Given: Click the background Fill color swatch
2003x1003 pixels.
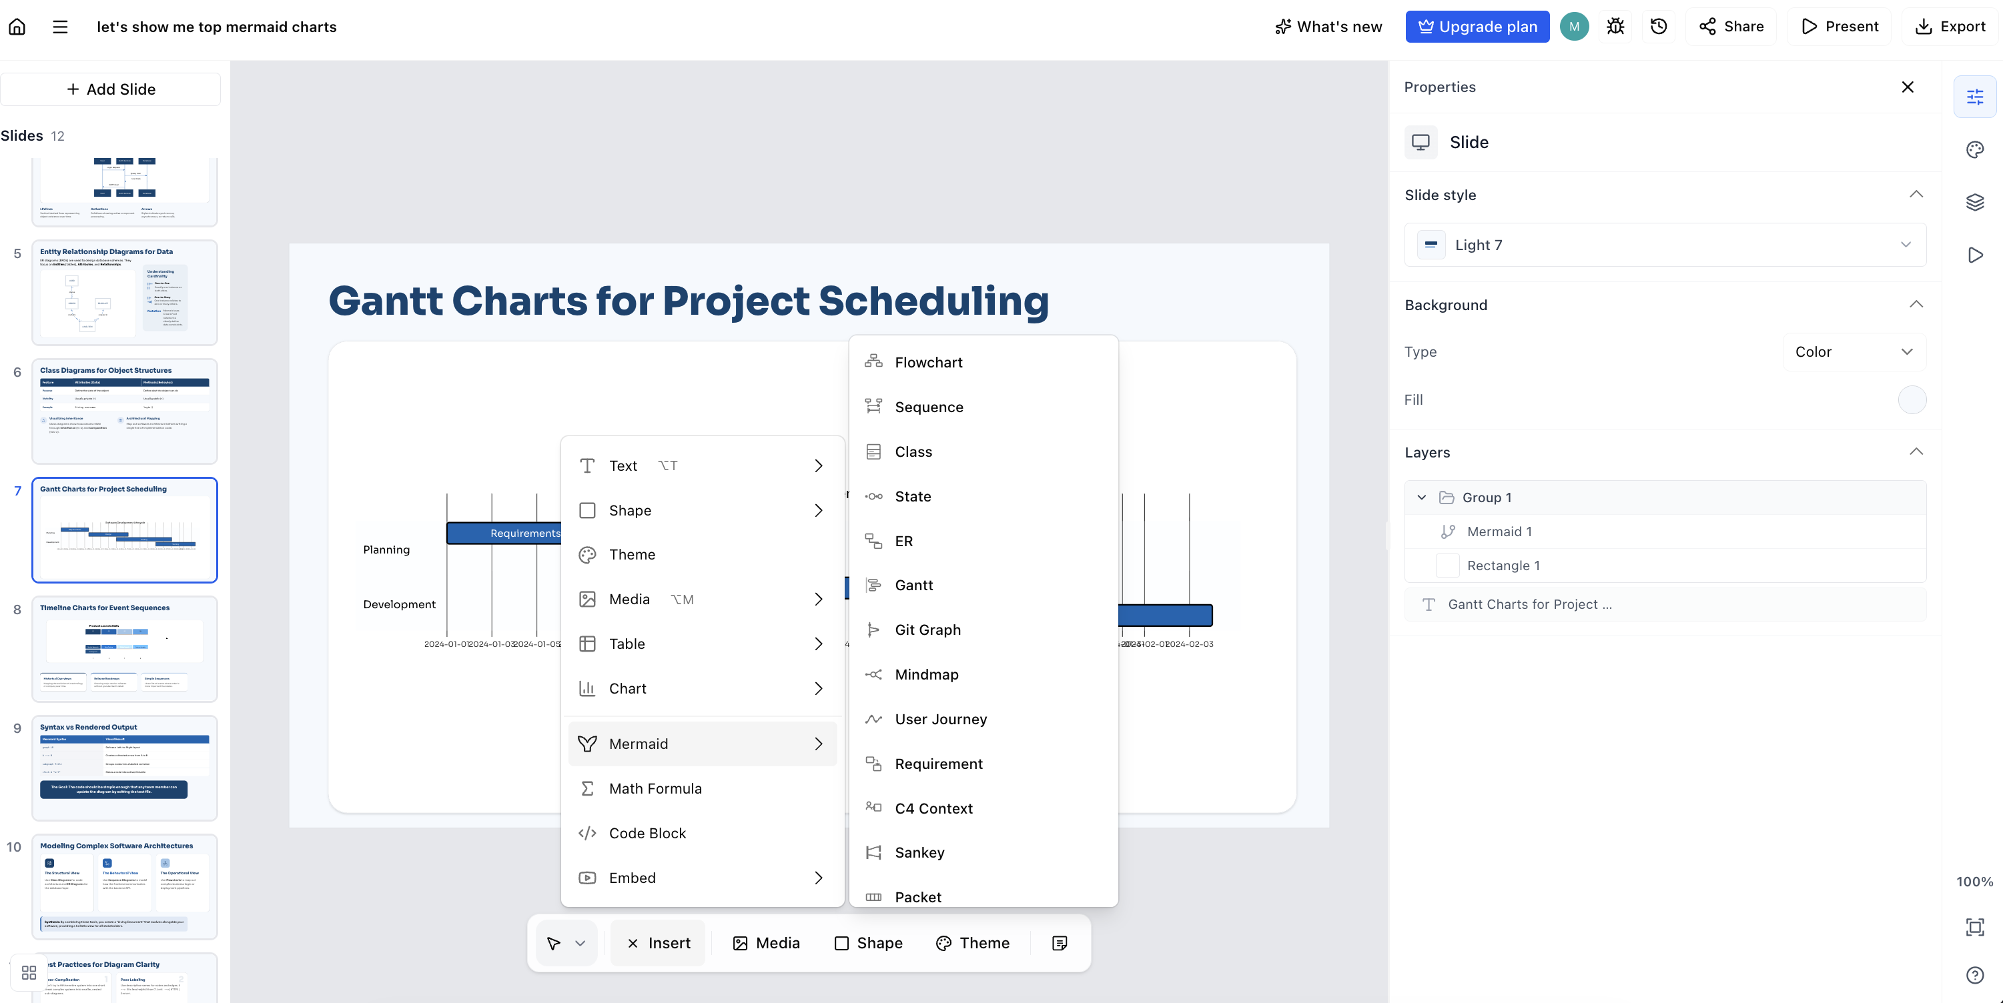Looking at the screenshot, I should (x=1912, y=399).
